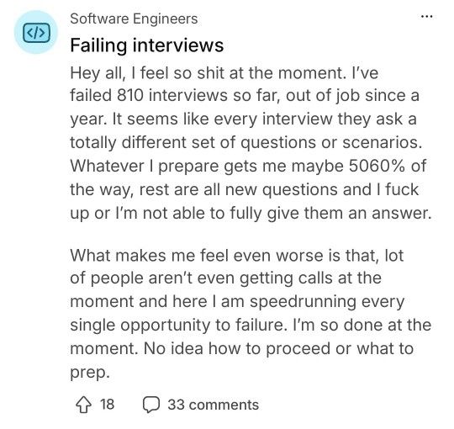Click the upvote count 18

(107, 405)
